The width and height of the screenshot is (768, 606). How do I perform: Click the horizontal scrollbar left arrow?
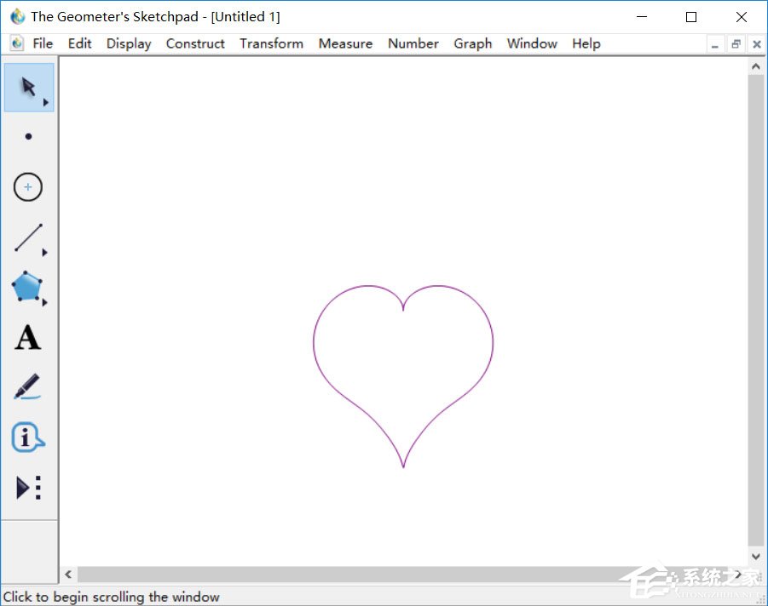tap(68, 575)
